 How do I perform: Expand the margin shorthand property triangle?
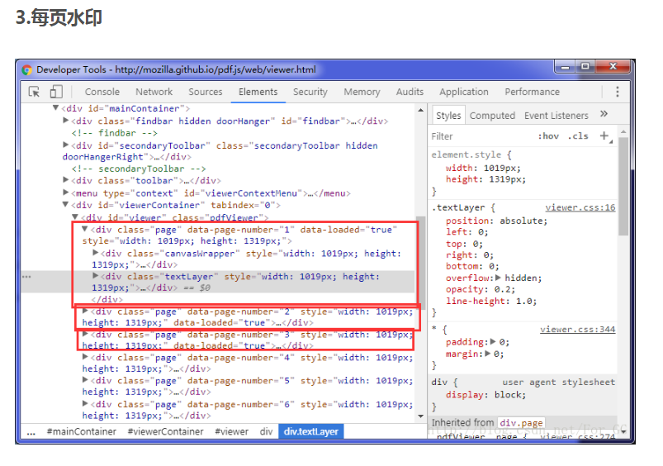[488, 353]
